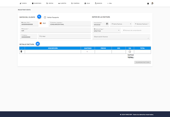Open the user profile avatar
Image resolution: width=170 pixels, height=117 pixels.
coord(152,3)
